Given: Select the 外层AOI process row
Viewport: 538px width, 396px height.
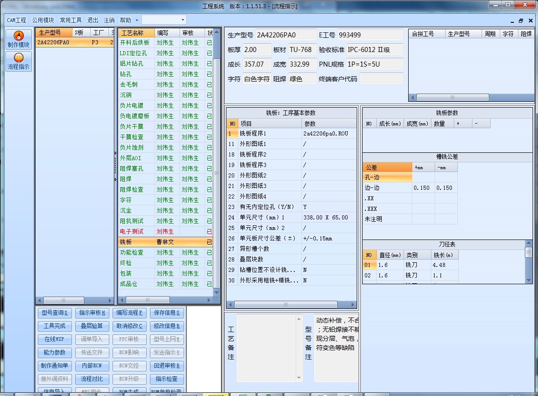Looking at the screenshot, I should click(165, 158).
